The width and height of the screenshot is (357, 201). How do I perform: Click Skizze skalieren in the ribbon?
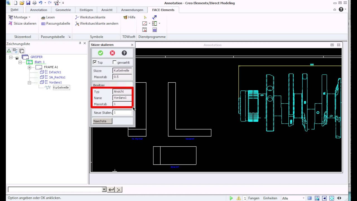(x=23, y=23)
